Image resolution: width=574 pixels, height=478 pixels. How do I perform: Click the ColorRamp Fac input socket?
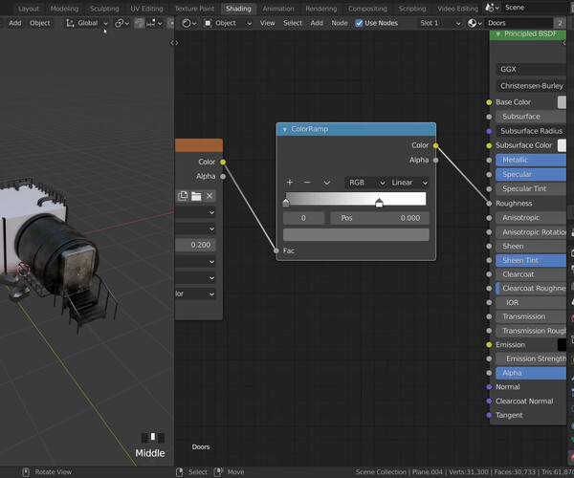[276, 250]
